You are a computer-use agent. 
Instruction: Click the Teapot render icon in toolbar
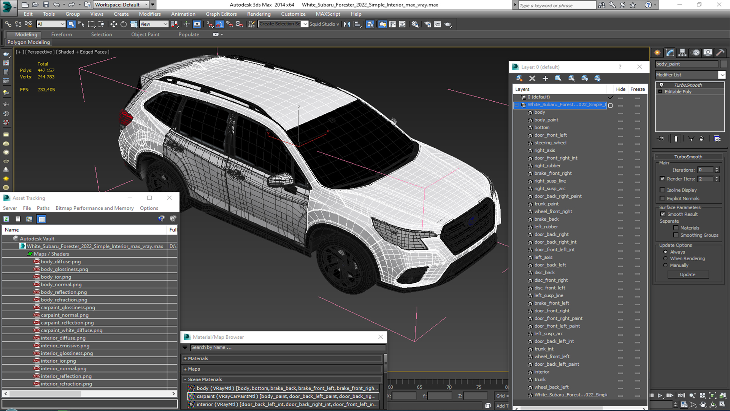[448, 24]
